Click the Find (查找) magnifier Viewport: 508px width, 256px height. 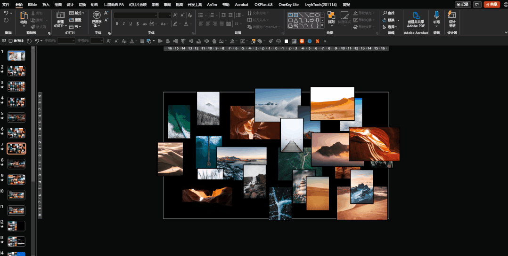(x=385, y=13)
